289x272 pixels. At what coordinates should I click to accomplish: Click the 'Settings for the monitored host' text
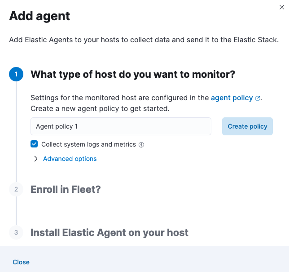119,98
